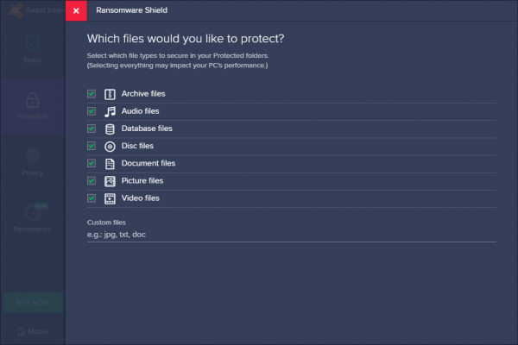Click the Audio files music note icon
The width and height of the screenshot is (518, 345).
110,111
